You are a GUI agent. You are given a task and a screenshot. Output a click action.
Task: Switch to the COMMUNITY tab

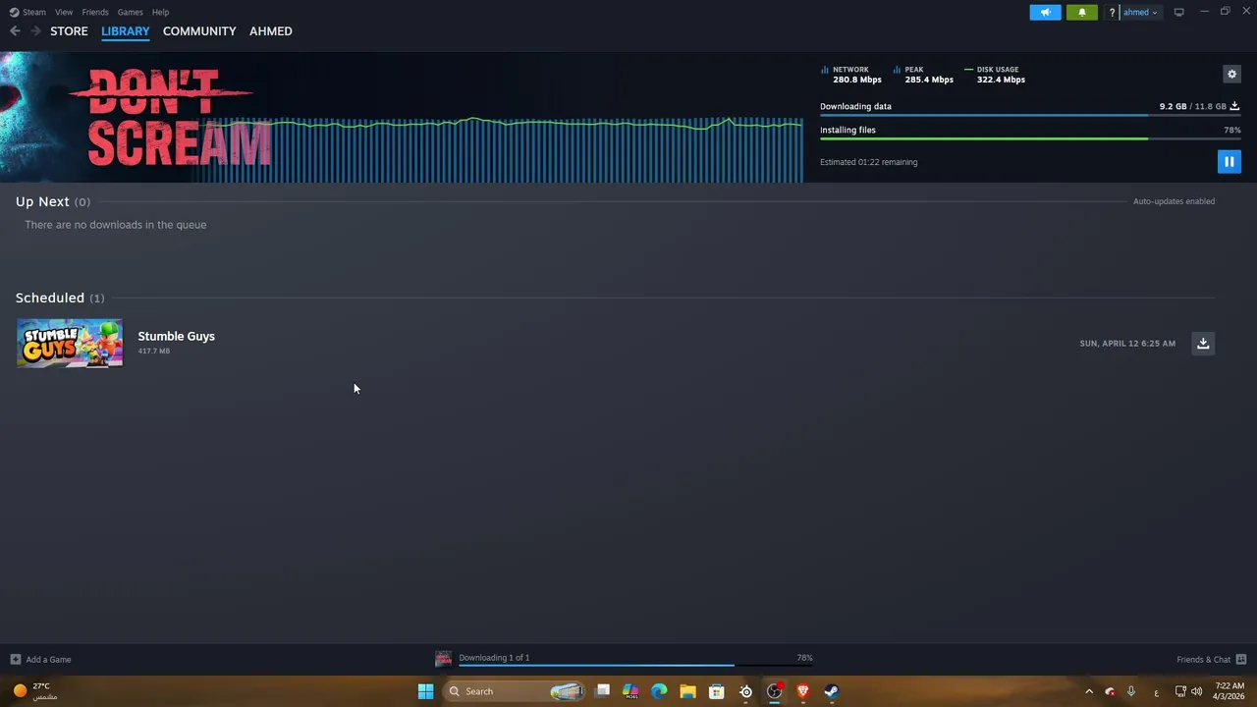pyautogui.click(x=199, y=31)
